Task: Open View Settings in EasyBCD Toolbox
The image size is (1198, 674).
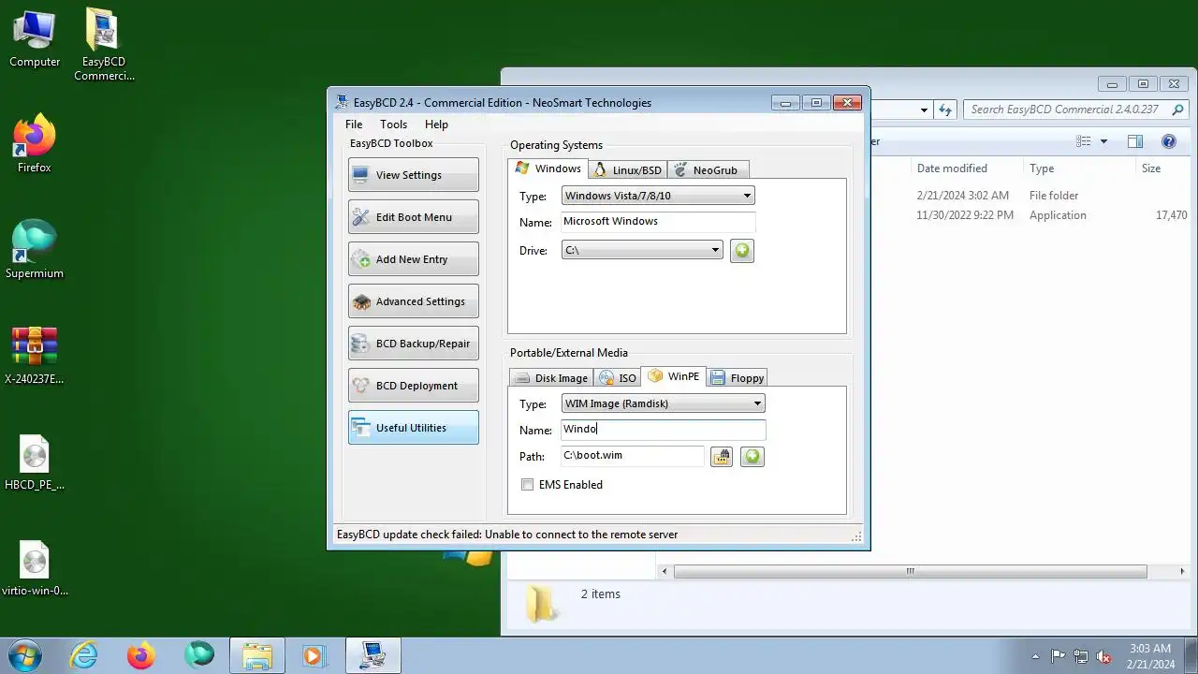Action: 413,175
